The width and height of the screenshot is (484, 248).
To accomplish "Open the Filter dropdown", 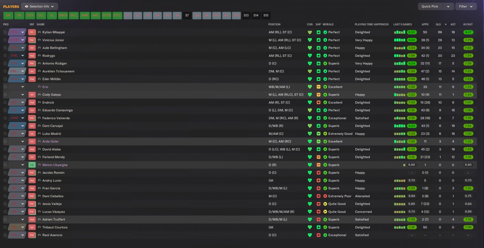I will [x=466, y=6].
